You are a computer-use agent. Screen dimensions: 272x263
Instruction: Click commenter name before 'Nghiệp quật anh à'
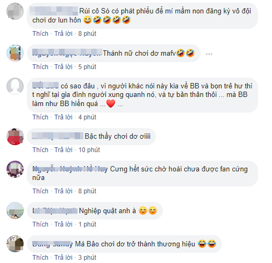(55, 211)
